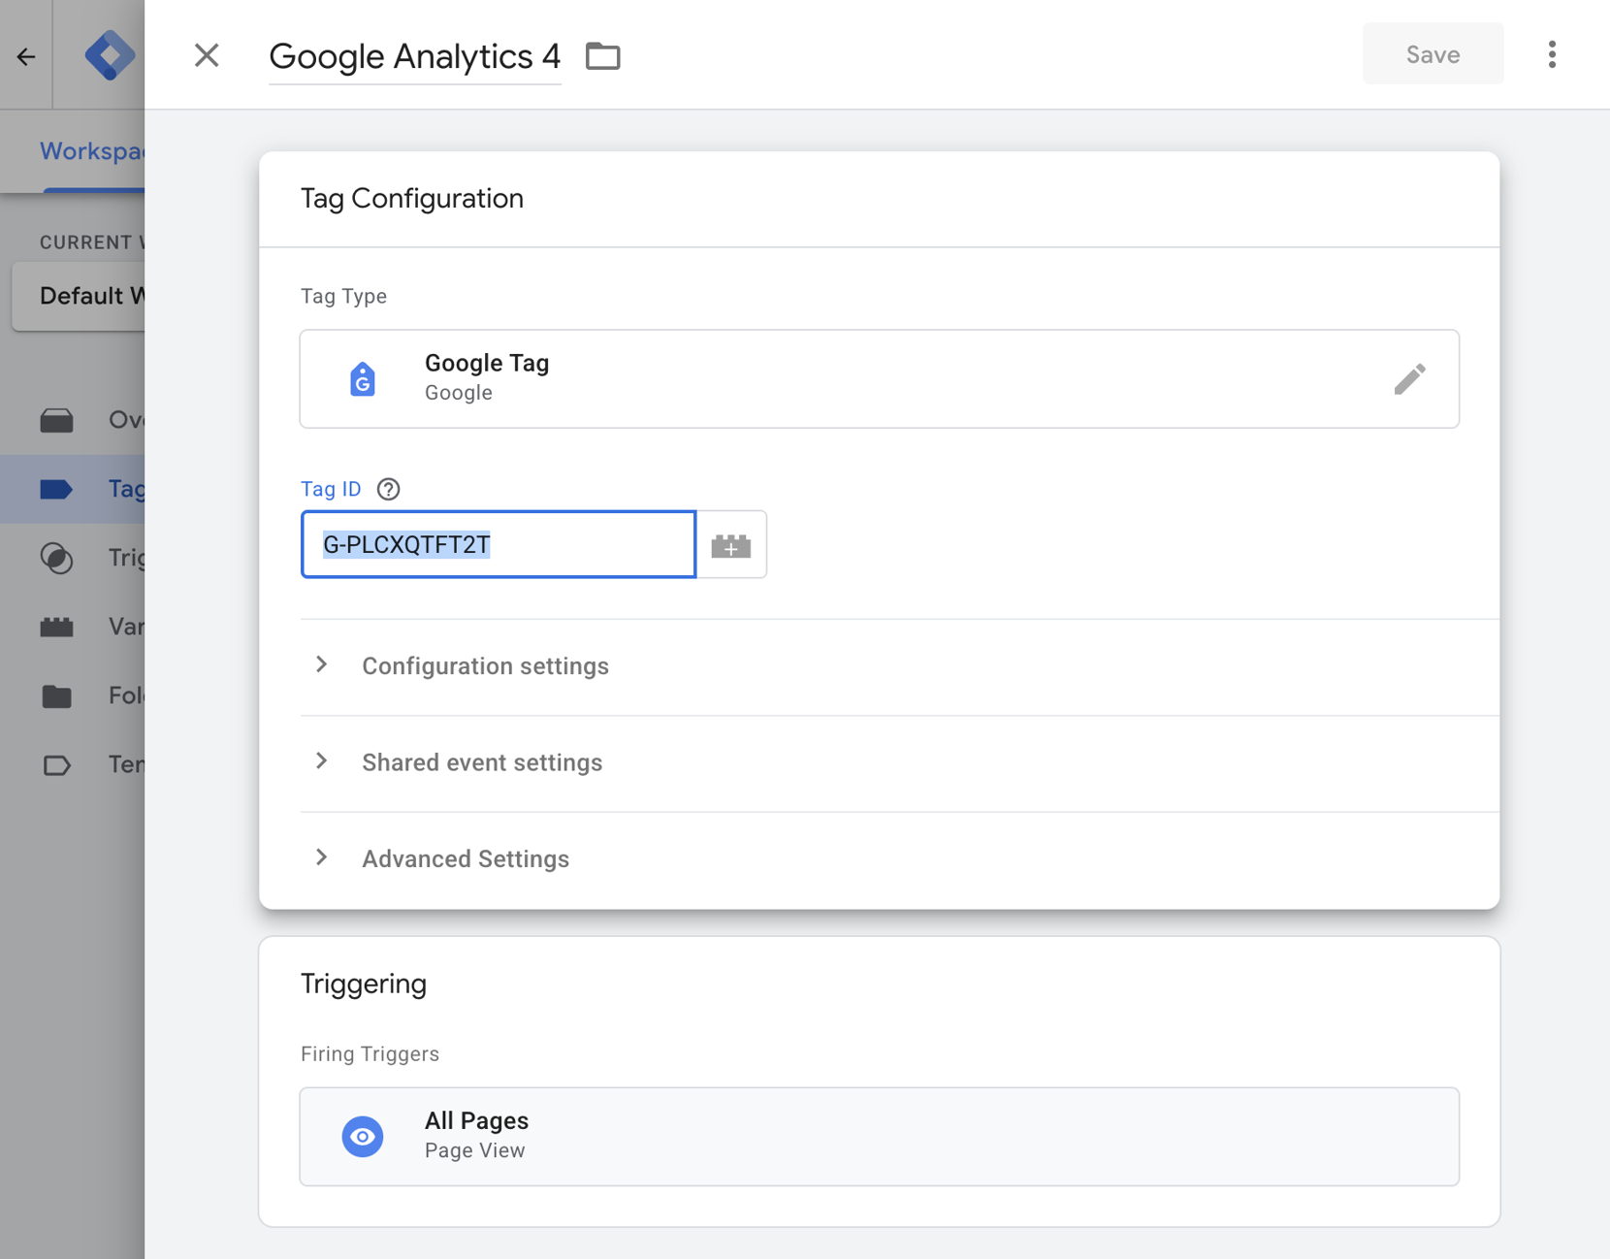Open the three-dot more actions menu
This screenshot has width=1610, height=1259.
coord(1552,55)
